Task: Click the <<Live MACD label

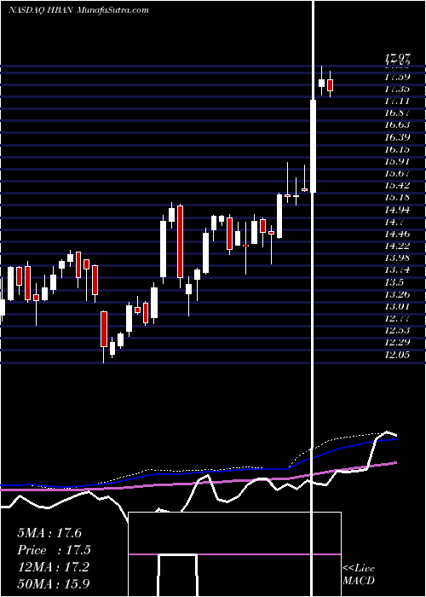Action: click(x=359, y=574)
